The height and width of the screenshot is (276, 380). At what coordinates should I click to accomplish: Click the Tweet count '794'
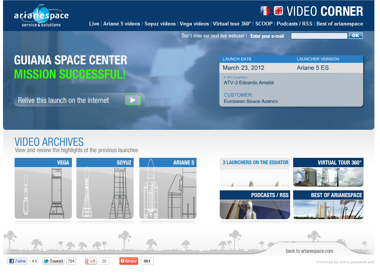[x=71, y=261]
